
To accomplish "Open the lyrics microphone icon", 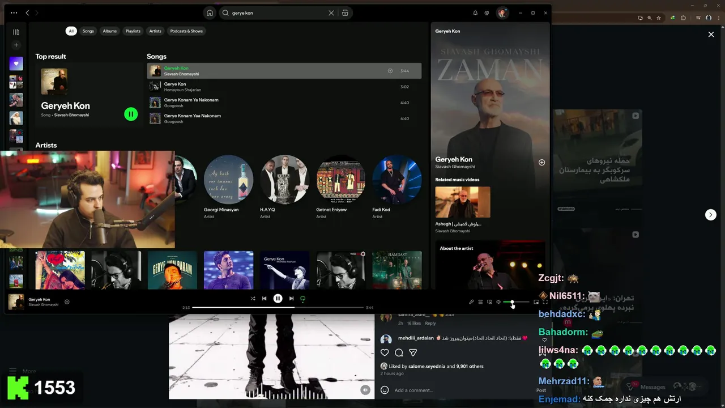I will tap(471, 301).
